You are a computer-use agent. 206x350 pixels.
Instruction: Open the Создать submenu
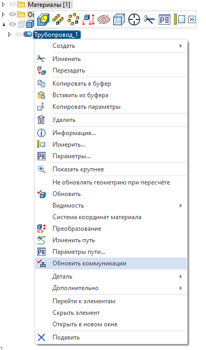point(111,46)
